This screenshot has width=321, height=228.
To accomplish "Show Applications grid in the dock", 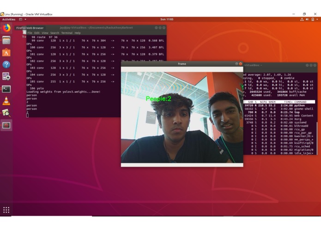I will 6,210.
